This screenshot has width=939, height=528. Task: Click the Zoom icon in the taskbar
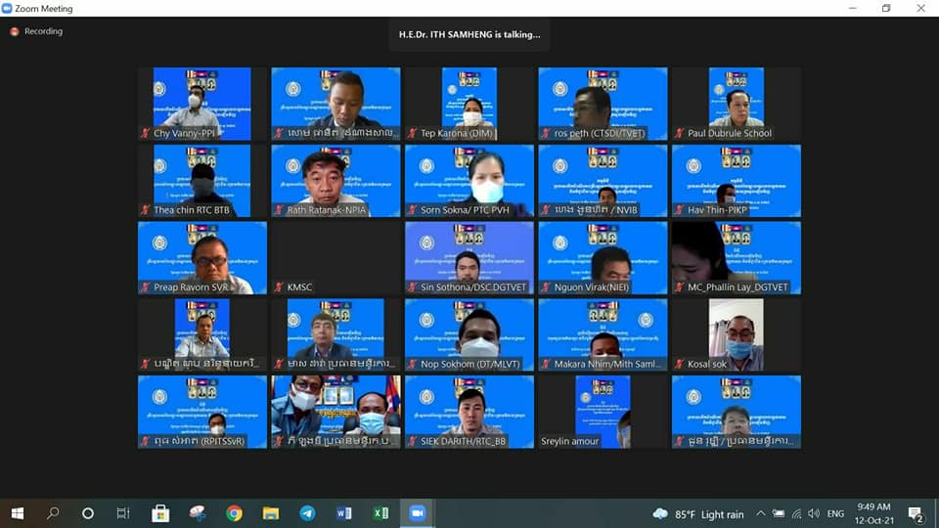[x=418, y=513]
